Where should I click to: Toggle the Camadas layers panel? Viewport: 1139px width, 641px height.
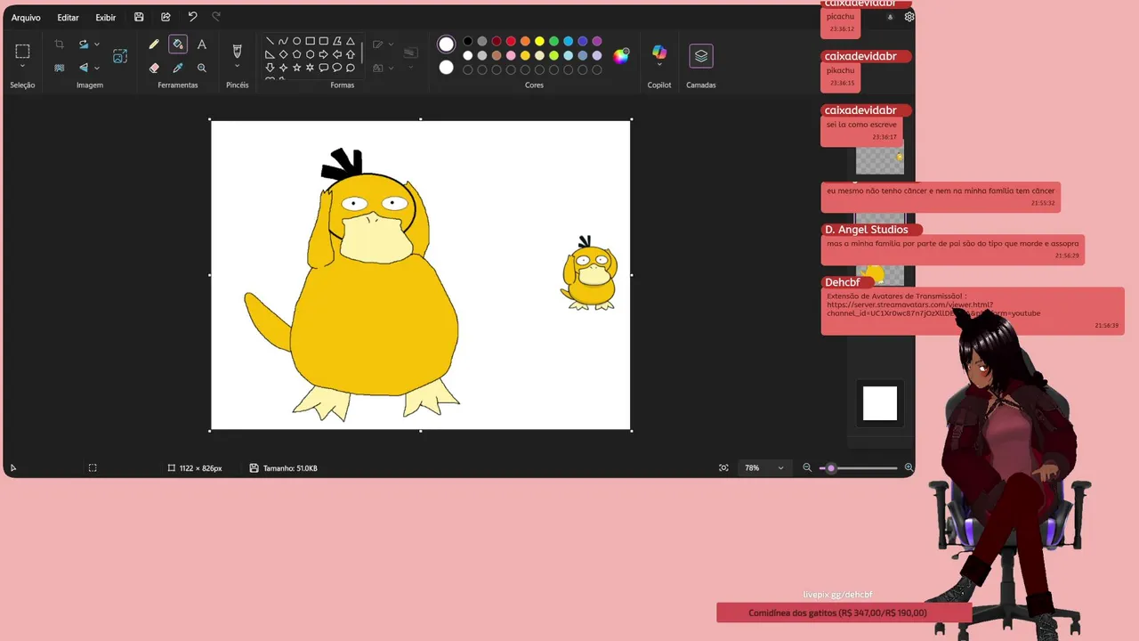pos(701,56)
